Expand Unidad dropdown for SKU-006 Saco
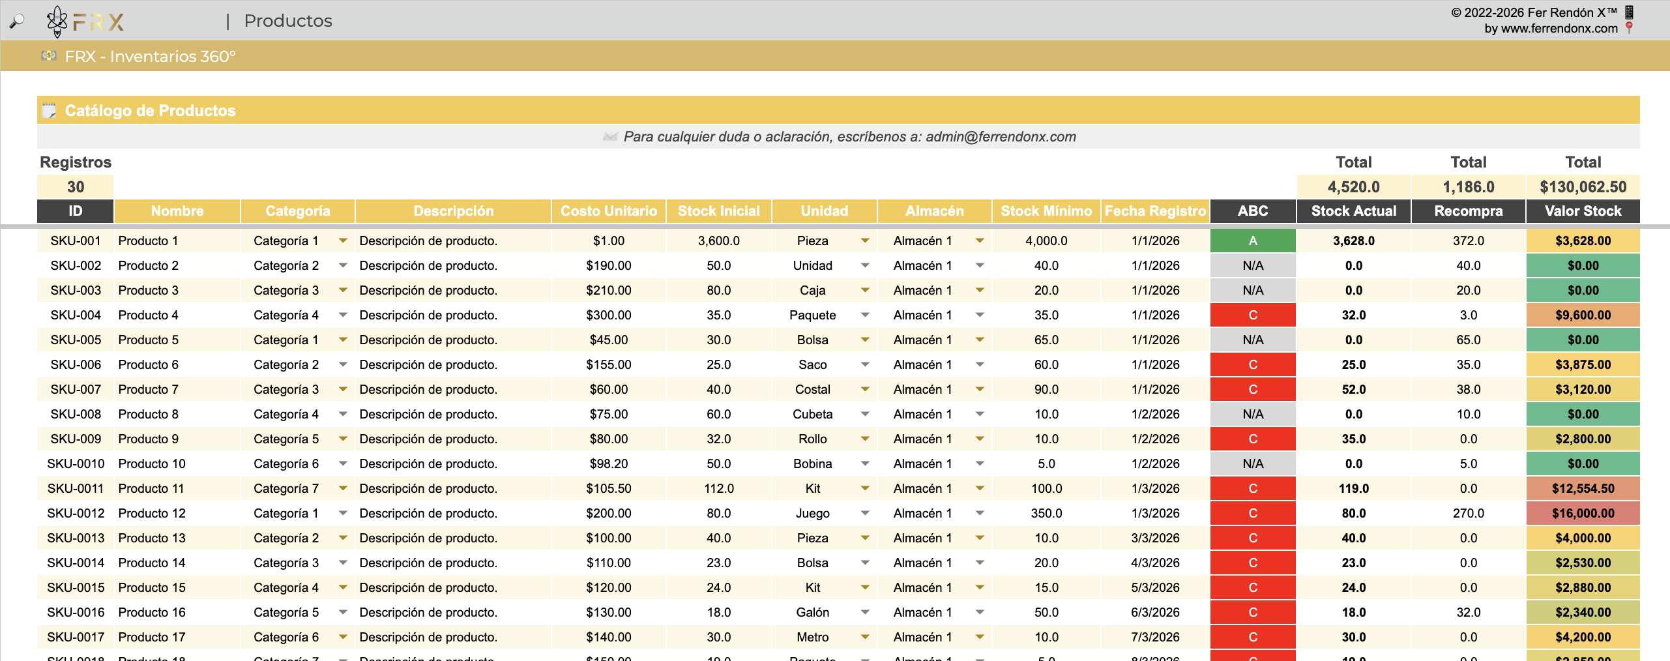1670x661 pixels. [865, 364]
